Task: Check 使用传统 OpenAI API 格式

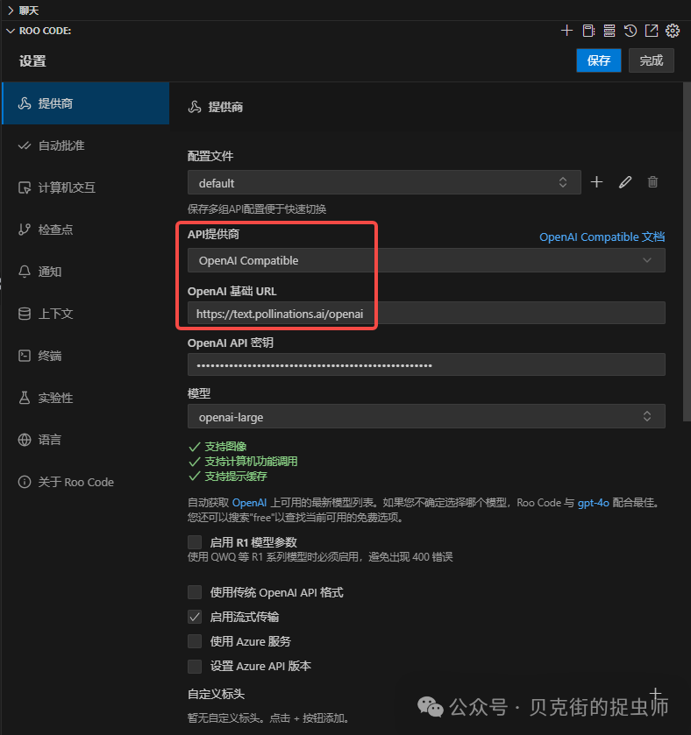Action: 195,592
